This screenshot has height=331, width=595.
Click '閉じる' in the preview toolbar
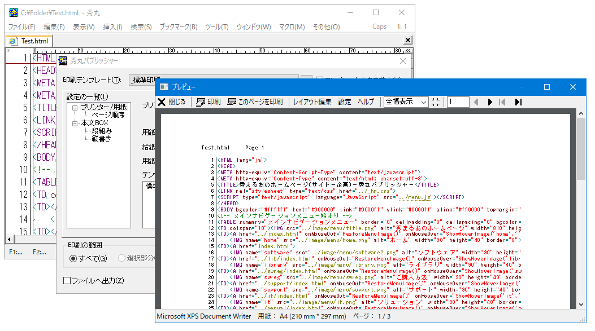click(172, 102)
